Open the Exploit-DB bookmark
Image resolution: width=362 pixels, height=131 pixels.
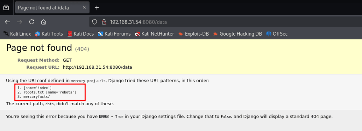click(x=193, y=34)
